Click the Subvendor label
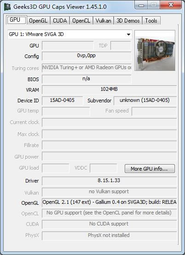The height and width of the screenshot is (255, 185). coord(99,101)
